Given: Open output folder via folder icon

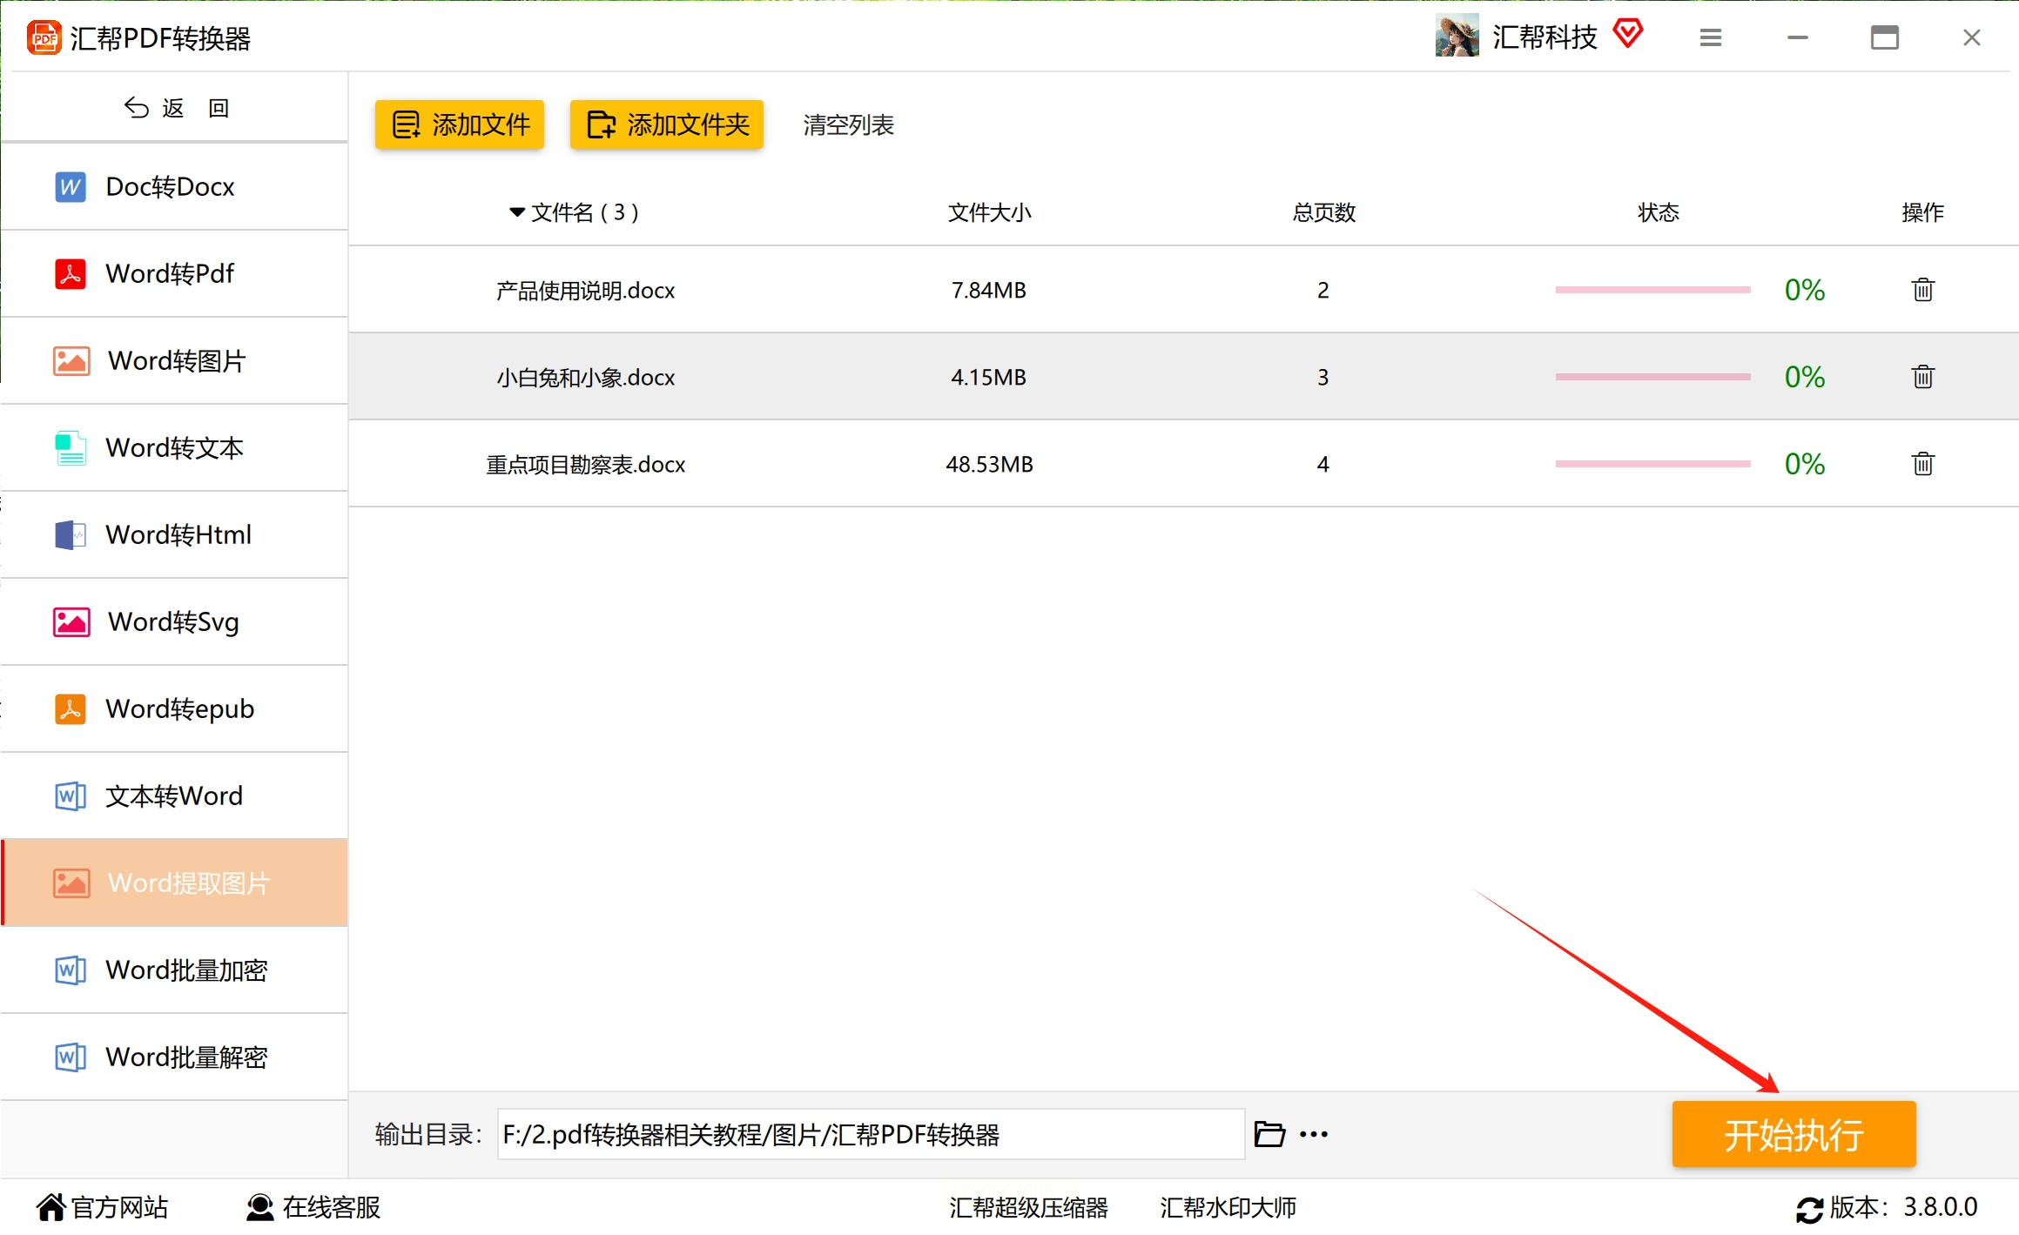Looking at the screenshot, I should [x=1269, y=1134].
